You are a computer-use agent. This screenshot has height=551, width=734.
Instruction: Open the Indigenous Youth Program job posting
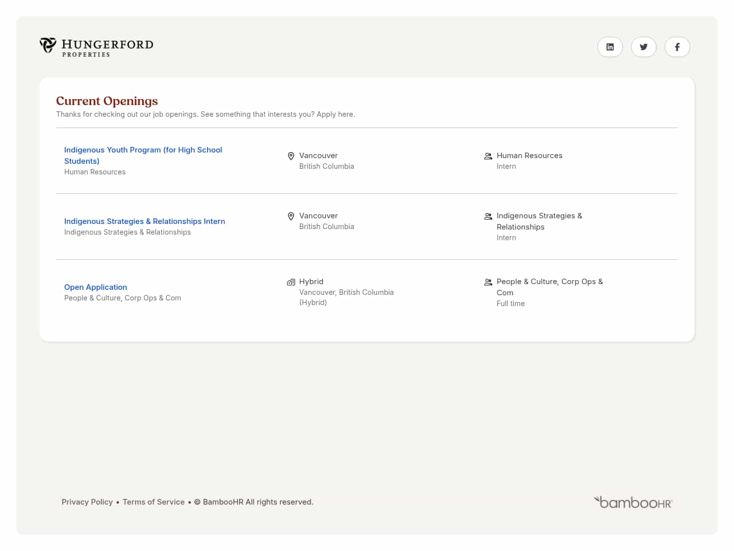[x=143, y=155]
